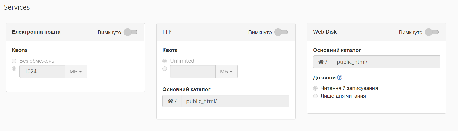Click the empty FTP quota input field
458x131 pixels.
point(193,71)
